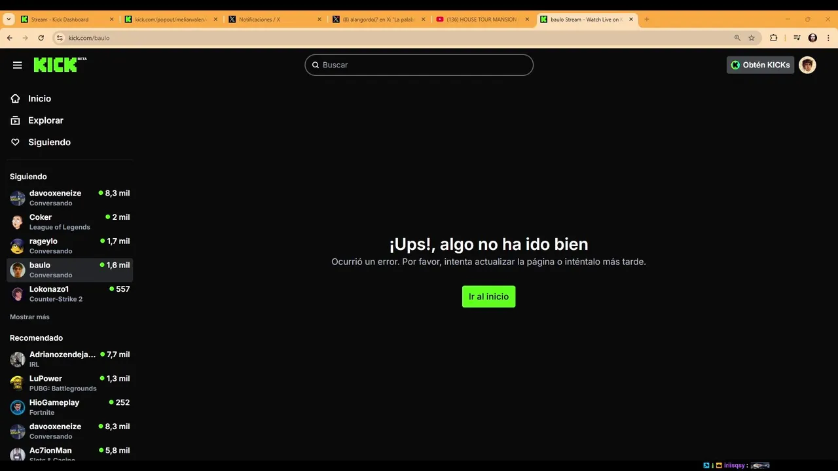The image size is (838, 471).
Task: Expand Mostrar más in following list
Action: coord(29,317)
